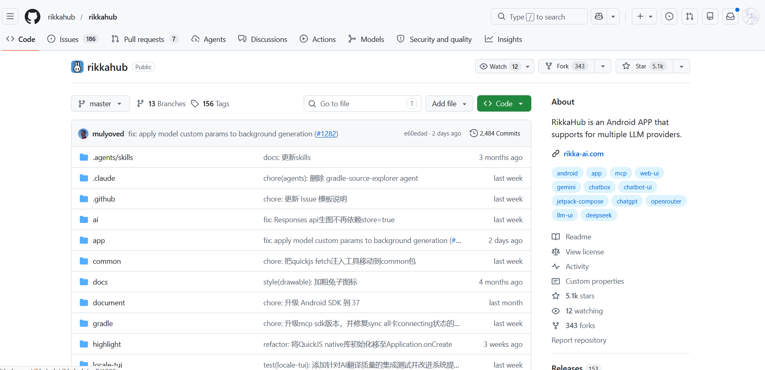
Task: Open the pull requests icon in the top bar
Action: [x=690, y=17]
